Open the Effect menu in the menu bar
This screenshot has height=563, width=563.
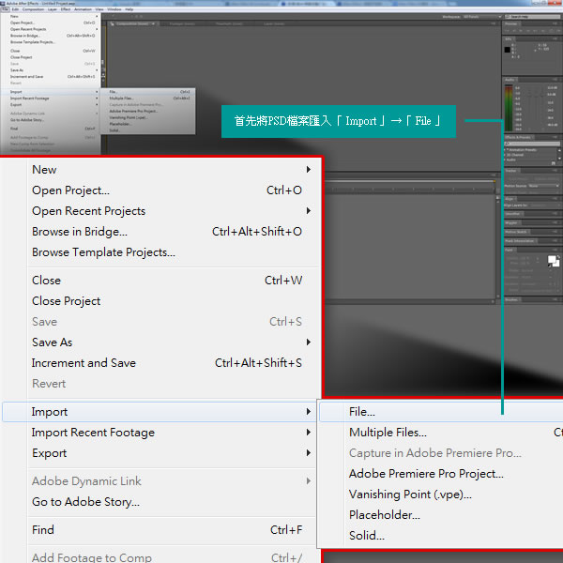pos(66,9)
